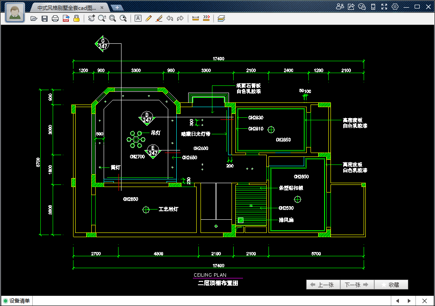Switch to the 中式风格别墅全套cad图 tab
This screenshot has width=435, height=306.
pos(67,8)
